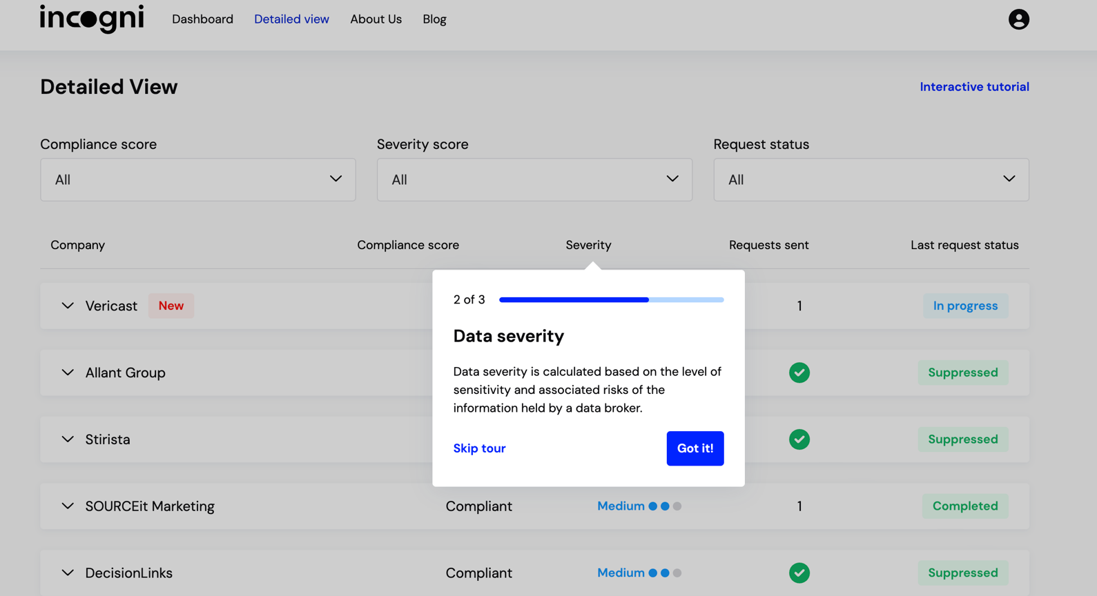
Task: Click the red New badge beside Vericast
Action: pyautogui.click(x=171, y=306)
